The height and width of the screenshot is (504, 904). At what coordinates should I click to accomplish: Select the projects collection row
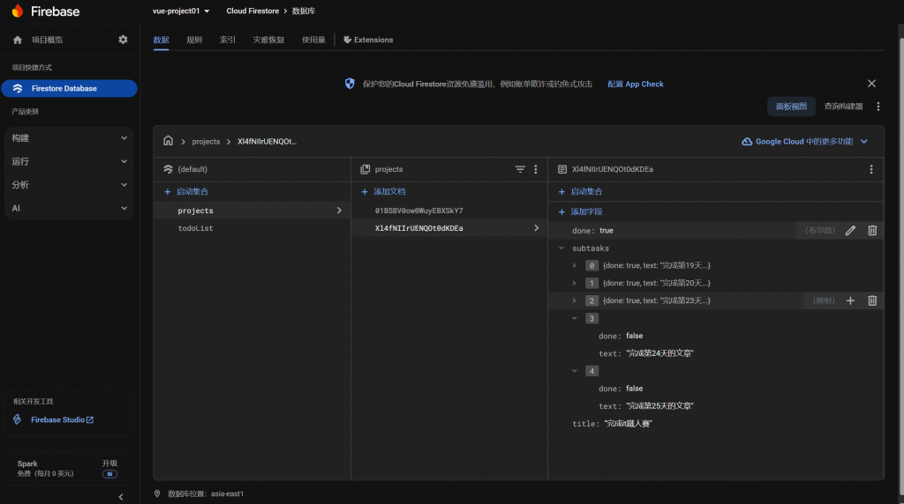252,211
